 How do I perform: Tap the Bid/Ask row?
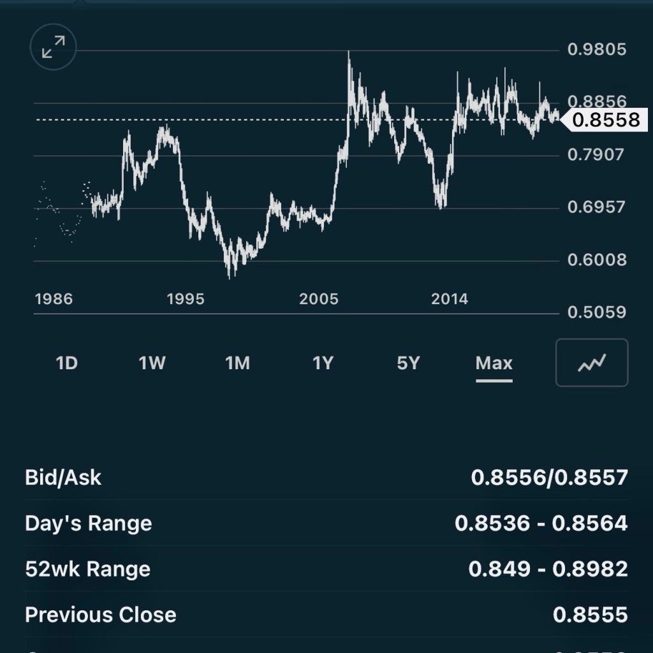pyautogui.click(x=326, y=478)
